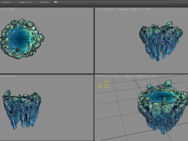Screen dimensions: 188x141
Task: Select the rock model in the Front viewport
Action: [161, 41]
